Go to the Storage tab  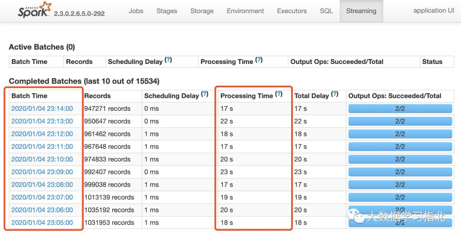[202, 11]
